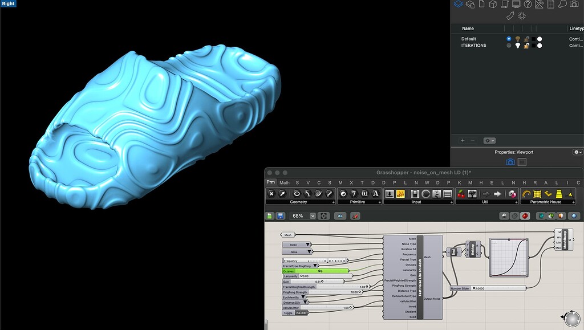The width and height of the screenshot is (584, 330).
Task: Add a new layer with the plus button
Action: click(462, 140)
